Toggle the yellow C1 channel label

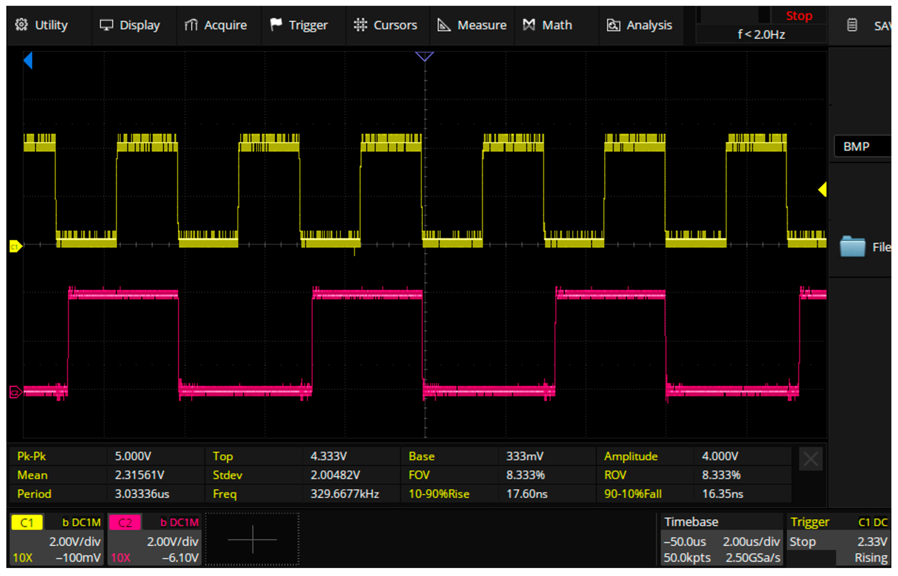click(x=27, y=523)
